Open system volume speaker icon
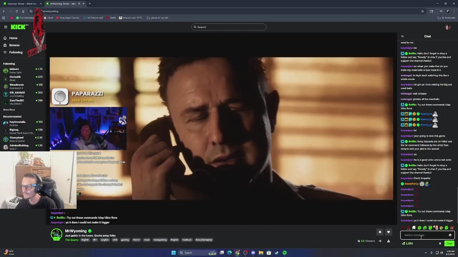 pos(442,253)
